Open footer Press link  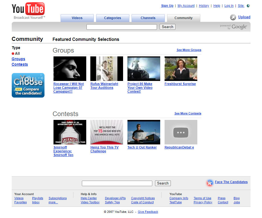click(x=222, y=198)
